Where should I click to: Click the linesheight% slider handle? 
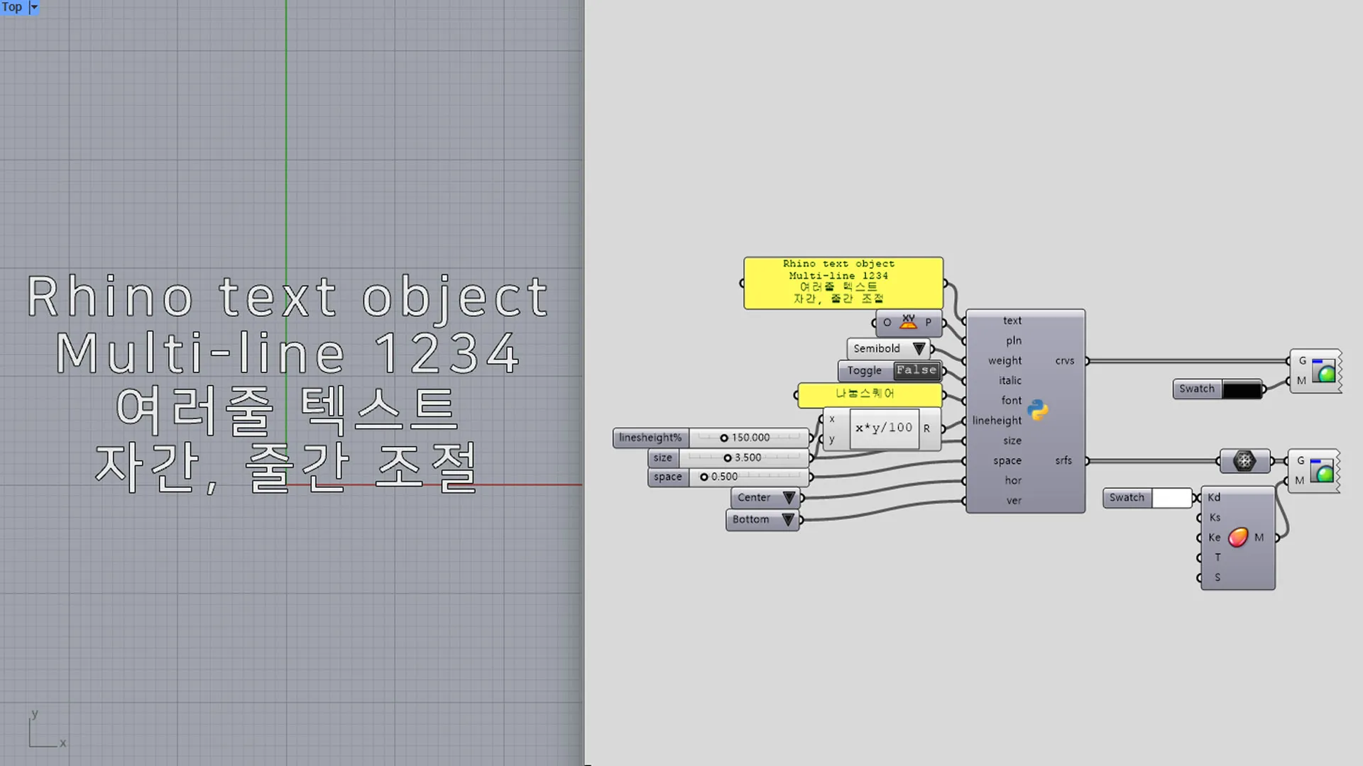click(723, 438)
